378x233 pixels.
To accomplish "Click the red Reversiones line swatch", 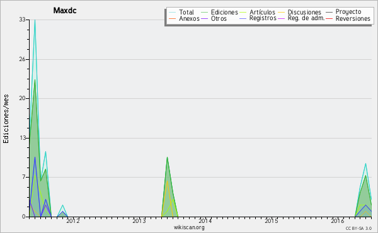I will [x=329, y=18].
